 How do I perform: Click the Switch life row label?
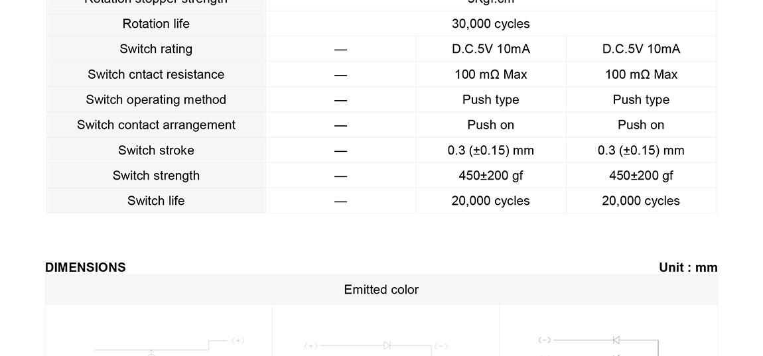156,201
